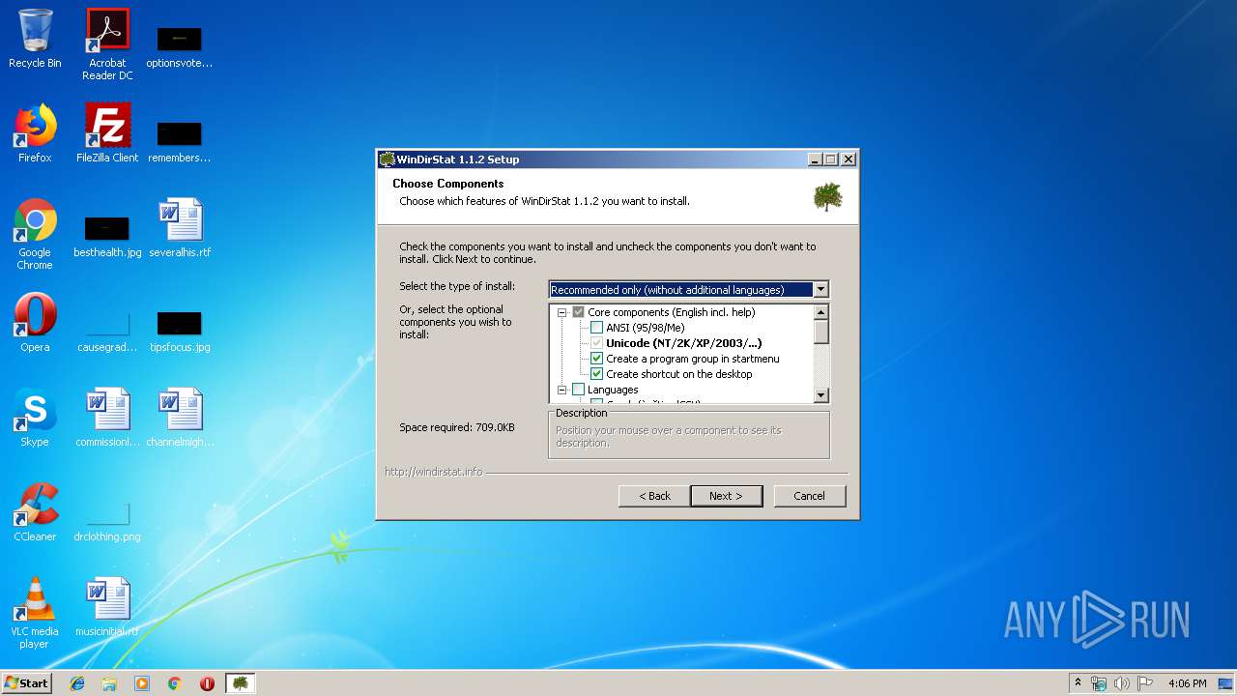Select the channelmigh document icon
The width and height of the screenshot is (1237, 696).
tap(180, 418)
